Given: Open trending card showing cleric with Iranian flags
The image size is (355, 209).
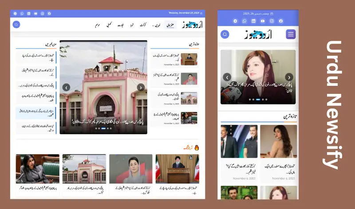Looking at the screenshot, I should click(177, 175).
